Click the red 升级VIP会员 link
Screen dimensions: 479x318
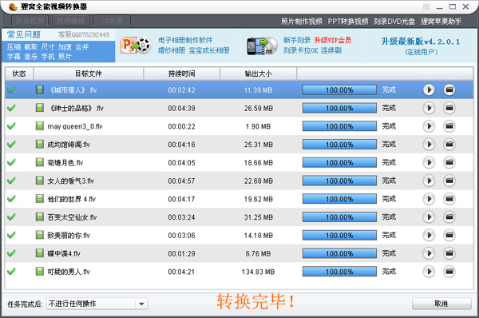[x=333, y=40]
